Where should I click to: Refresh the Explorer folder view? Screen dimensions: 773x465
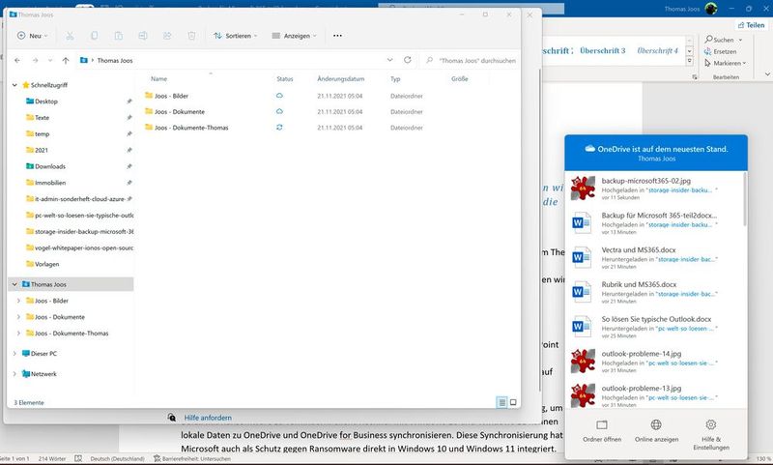(x=407, y=60)
